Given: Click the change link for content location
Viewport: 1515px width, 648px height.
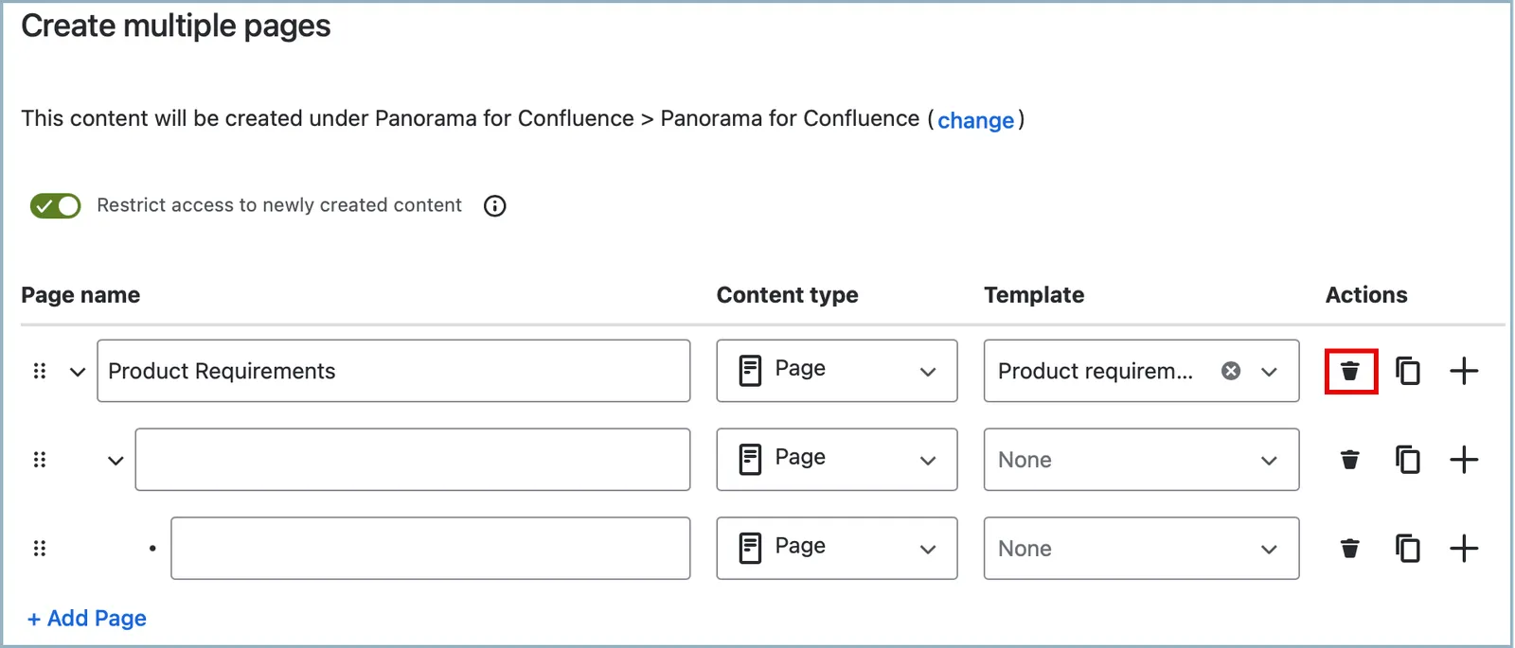Looking at the screenshot, I should pyautogui.click(x=975, y=120).
